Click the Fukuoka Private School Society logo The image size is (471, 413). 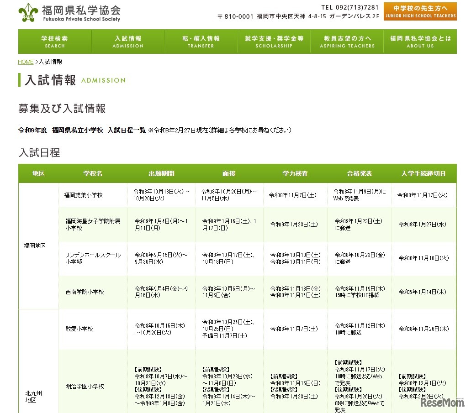pyautogui.click(x=69, y=13)
